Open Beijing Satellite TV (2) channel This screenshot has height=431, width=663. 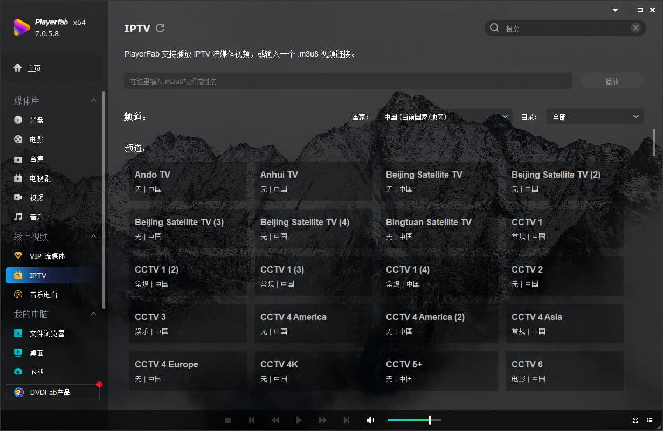(x=565, y=182)
